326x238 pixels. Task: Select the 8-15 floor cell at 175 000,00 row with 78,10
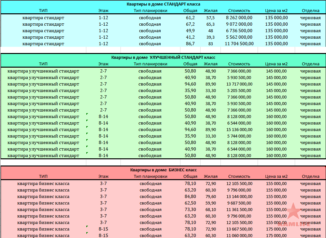(x=103, y=229)
